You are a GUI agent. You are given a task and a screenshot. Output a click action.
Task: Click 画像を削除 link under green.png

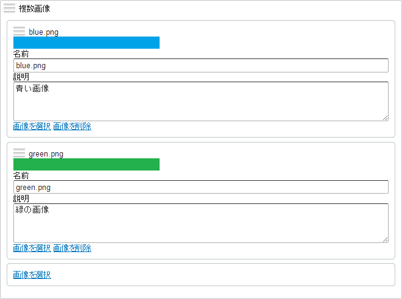pos(72,248)
